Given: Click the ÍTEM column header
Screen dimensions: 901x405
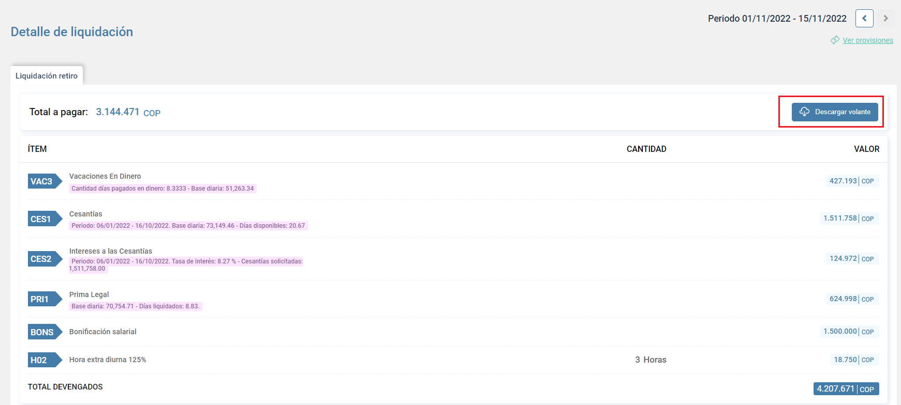Looking at the screenshot, I should tap(37, 149).
